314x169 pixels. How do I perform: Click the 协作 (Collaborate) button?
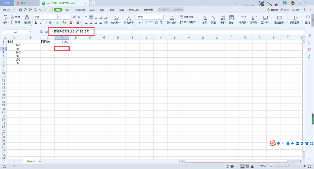(284, 10)
